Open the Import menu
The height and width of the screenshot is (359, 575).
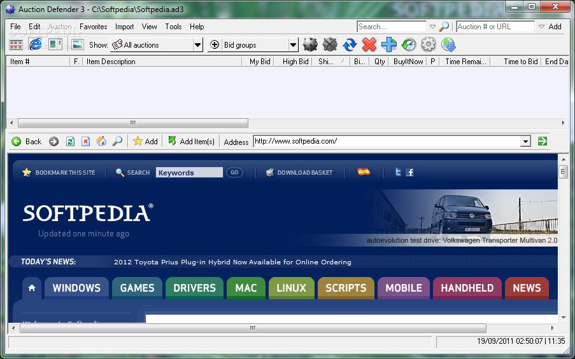click(x=124, y=27)
